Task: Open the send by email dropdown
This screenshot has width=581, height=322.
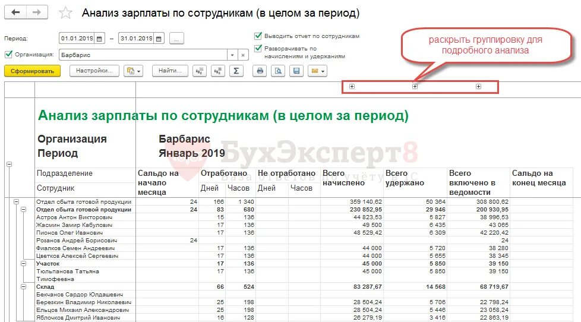Action: click(x=318, y=71)
